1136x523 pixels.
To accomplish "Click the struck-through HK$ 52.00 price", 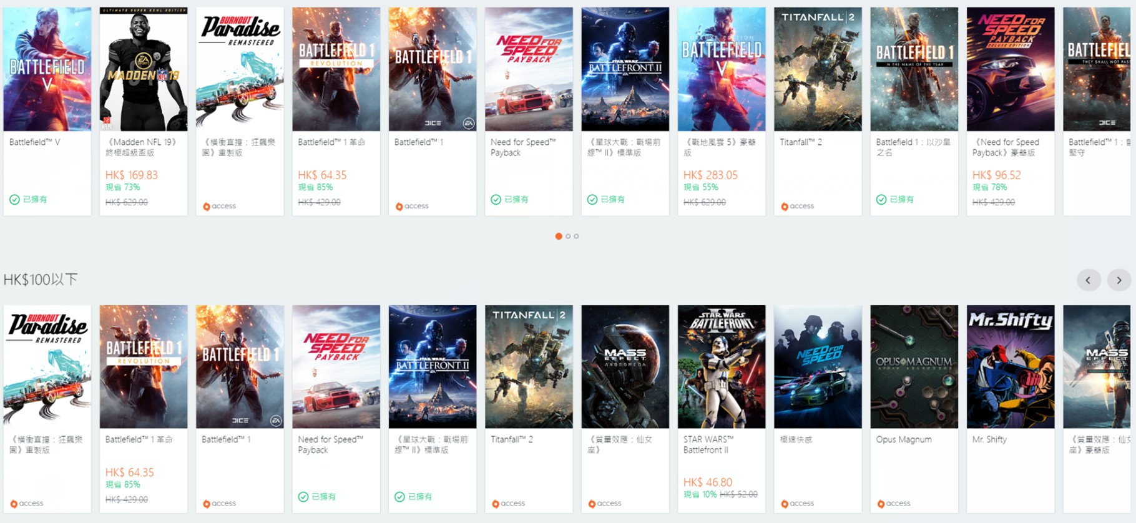I will (739, 494).
